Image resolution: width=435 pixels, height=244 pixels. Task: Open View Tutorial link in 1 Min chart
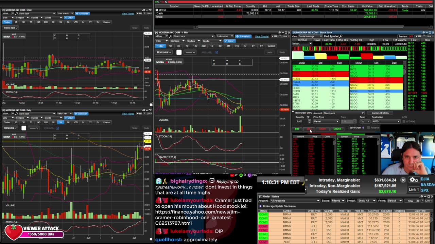[x=262, y=36]
